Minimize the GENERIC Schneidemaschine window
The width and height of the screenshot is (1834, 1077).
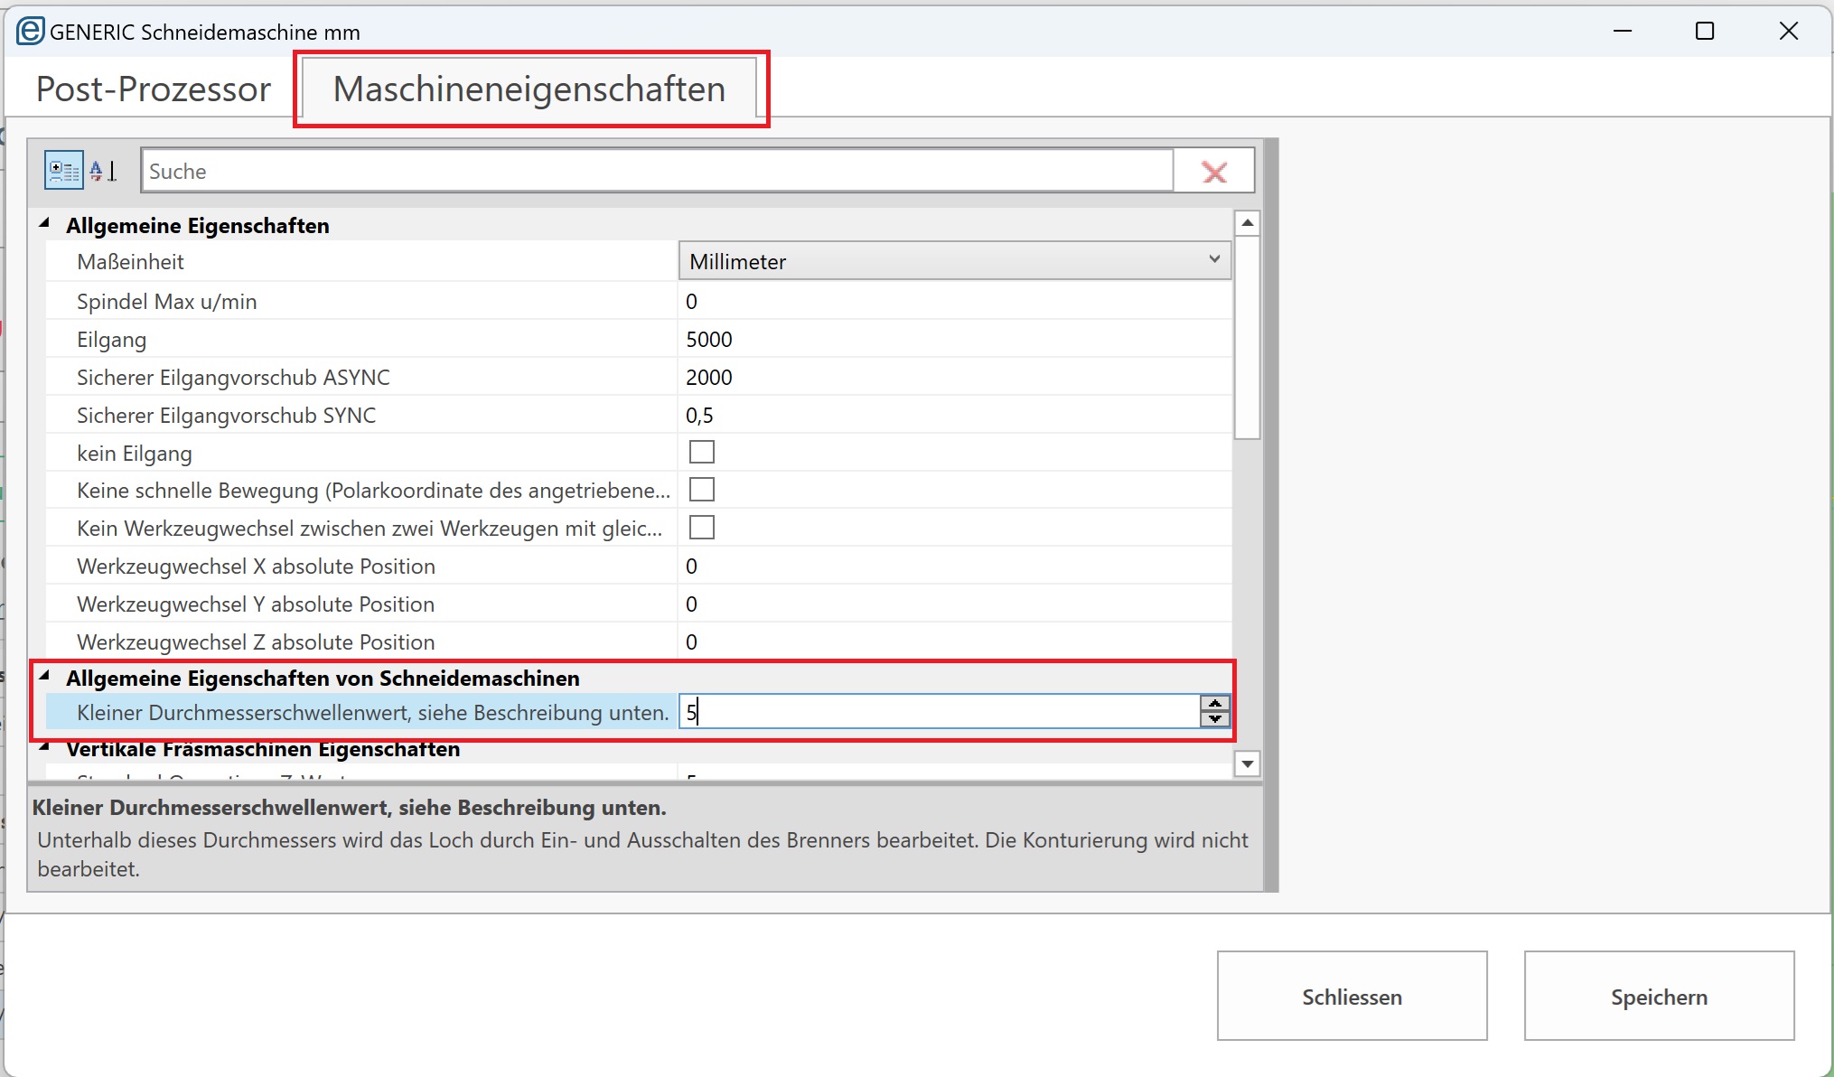point(1623,31)
